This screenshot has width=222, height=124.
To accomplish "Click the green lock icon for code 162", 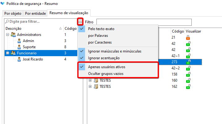I will tap(188, 87).
